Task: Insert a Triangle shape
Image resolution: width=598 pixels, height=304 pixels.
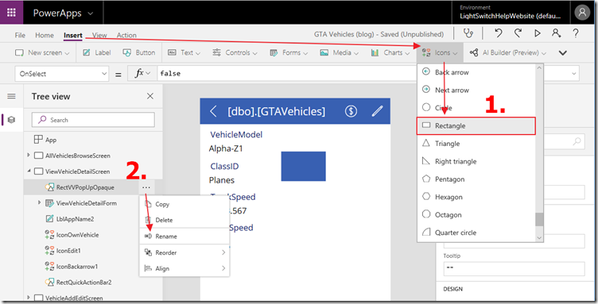Action: point(477,144)
